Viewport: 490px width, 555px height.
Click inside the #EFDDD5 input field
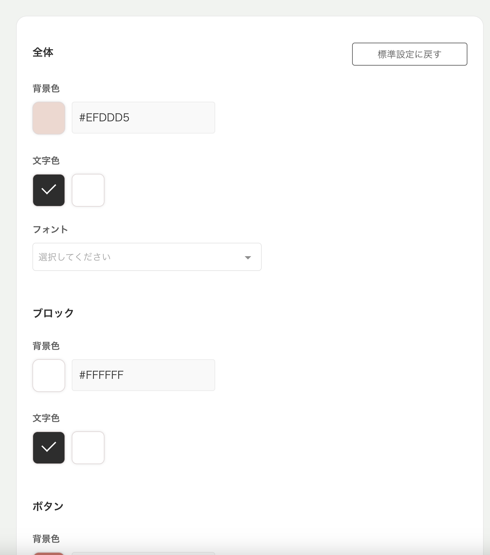143,117
